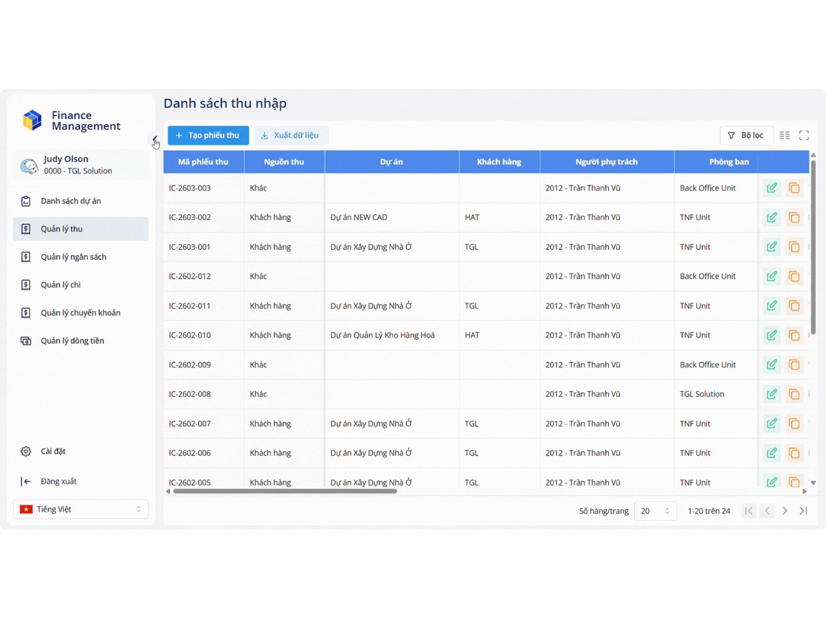Click edit icon for row IC-2603-003
Viewport: 826px width, 619px height.
pyautogui.click(x=771, y=188)
